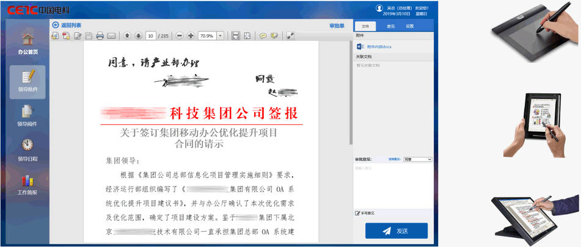581x247 pixels.
Task: Open the 同意 common opinion dropdown
Action: coord(418,159)
